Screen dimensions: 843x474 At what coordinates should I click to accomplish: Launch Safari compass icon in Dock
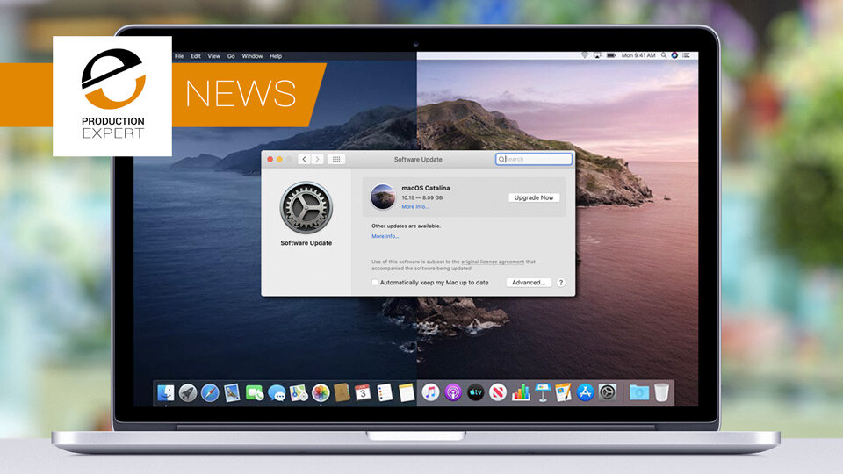210,393
